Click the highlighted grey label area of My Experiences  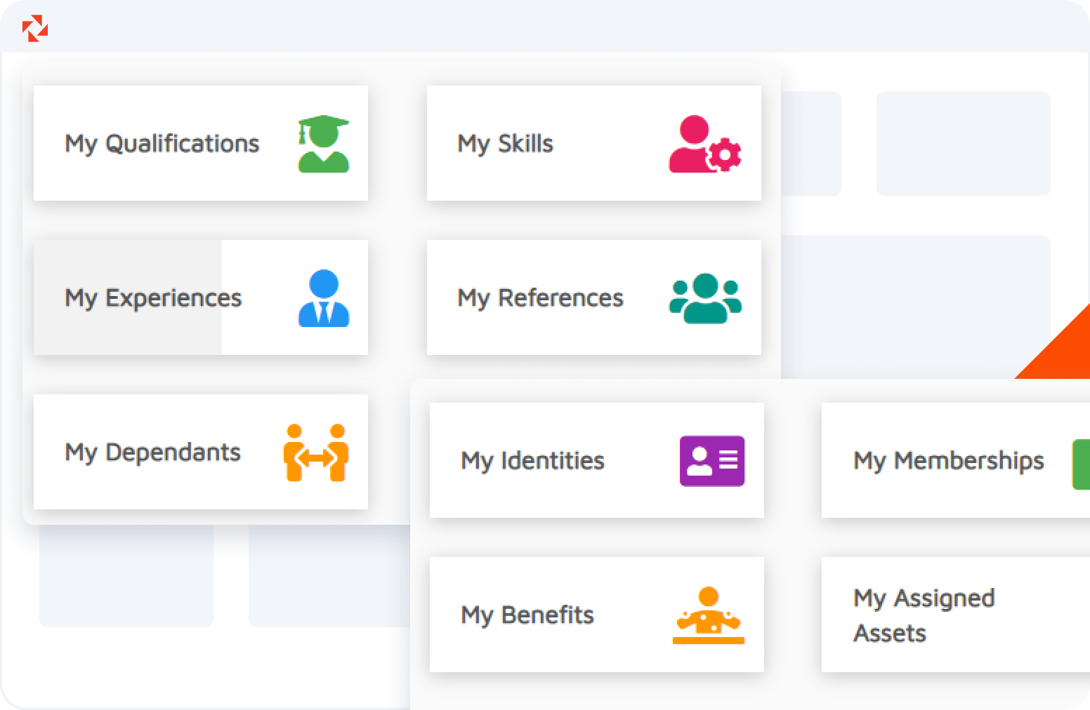click(126, 297)
